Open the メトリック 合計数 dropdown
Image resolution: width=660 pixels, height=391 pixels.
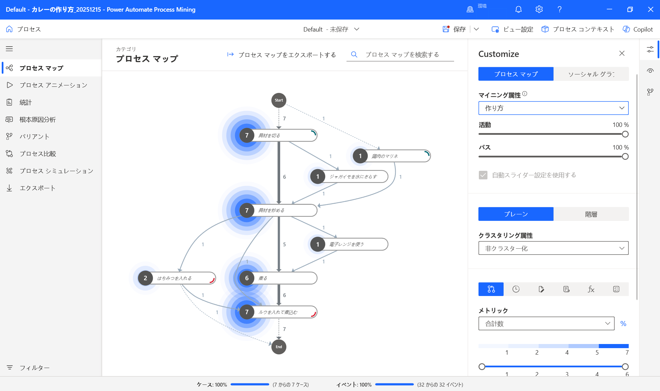[x=546, y=323]
